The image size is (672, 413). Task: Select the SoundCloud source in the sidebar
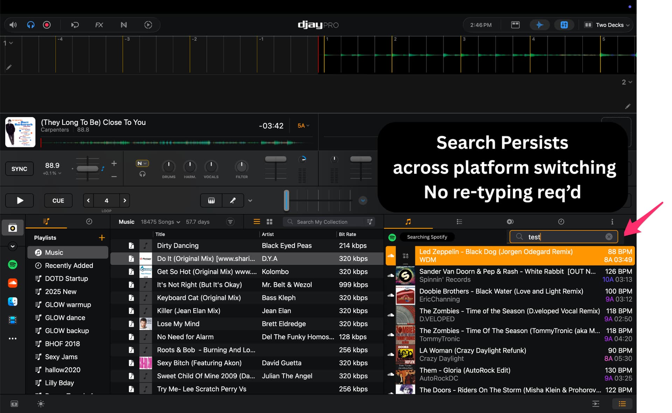point(13,283)
